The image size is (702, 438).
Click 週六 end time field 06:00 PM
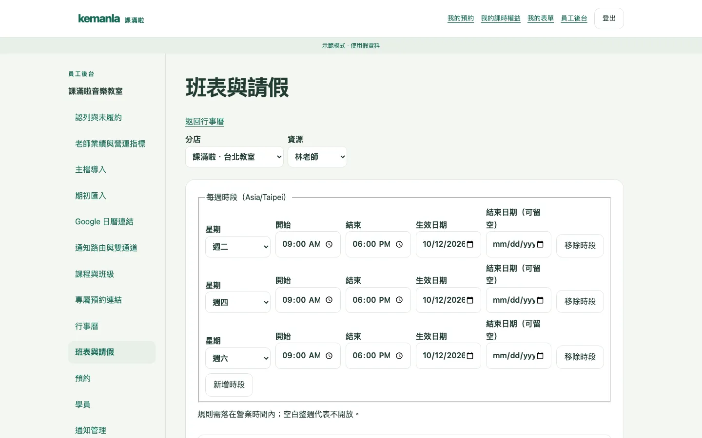coord(378,356)
